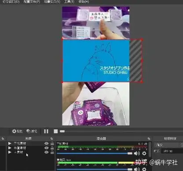
Task: Open the 滤镜 filters button
Action: coord(32,131)
